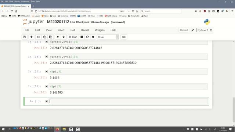This screenshot has height=132, width=235.
Task: Run cell 15 using its side run icon
Action: coord(47,71)
